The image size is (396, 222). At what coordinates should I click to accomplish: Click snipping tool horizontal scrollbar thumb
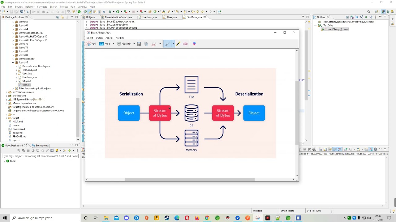[190, 179]
